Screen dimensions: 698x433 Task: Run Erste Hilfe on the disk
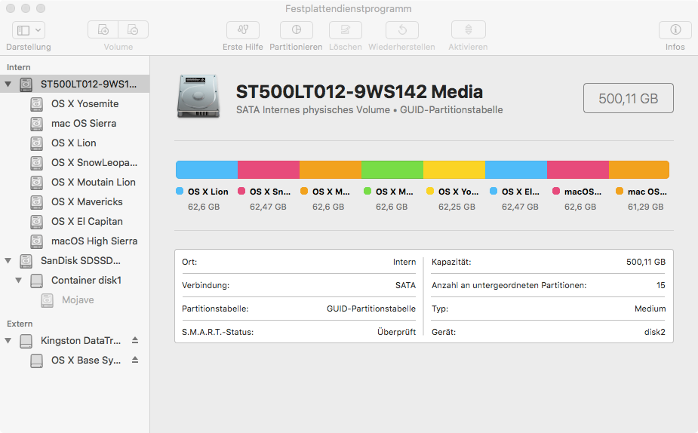coord(243,30)
